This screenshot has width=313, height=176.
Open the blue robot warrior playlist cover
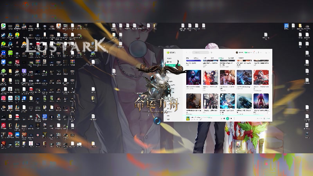[x=193, y=77]
